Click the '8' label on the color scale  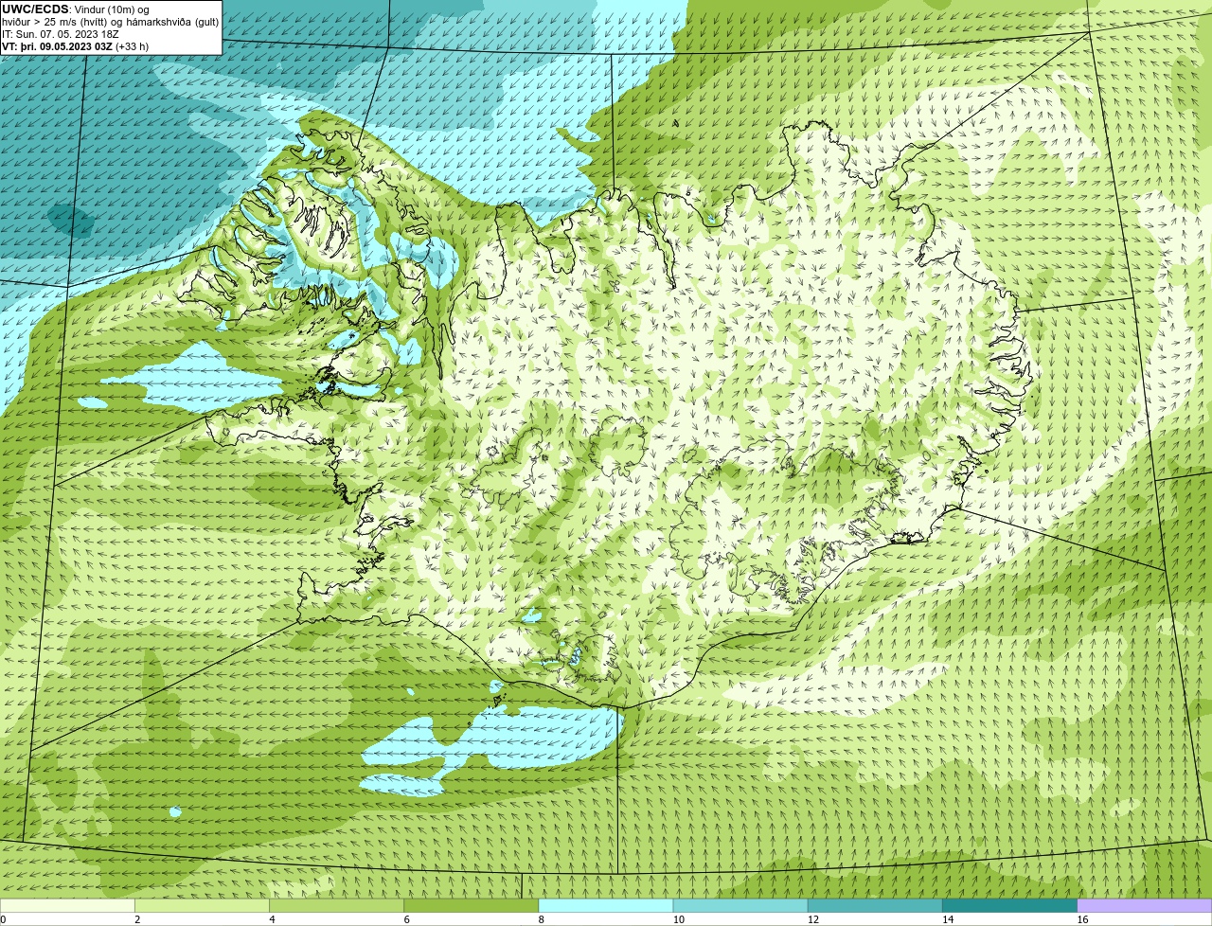coord(541,919)
